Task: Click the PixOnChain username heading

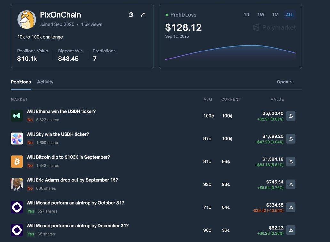Action: pyautogui.click(x=60, y=15)
